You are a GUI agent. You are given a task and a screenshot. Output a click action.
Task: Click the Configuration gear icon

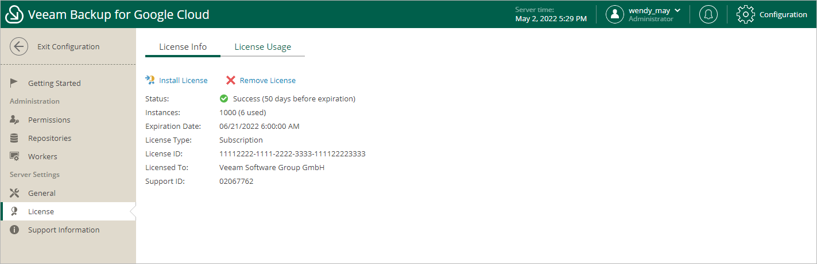[x=745, y=14]
